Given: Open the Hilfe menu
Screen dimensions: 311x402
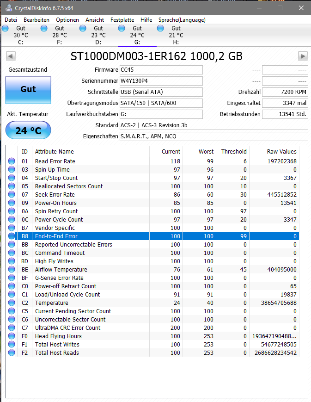Looking at the screenshot, I should (x=146, y=20).
